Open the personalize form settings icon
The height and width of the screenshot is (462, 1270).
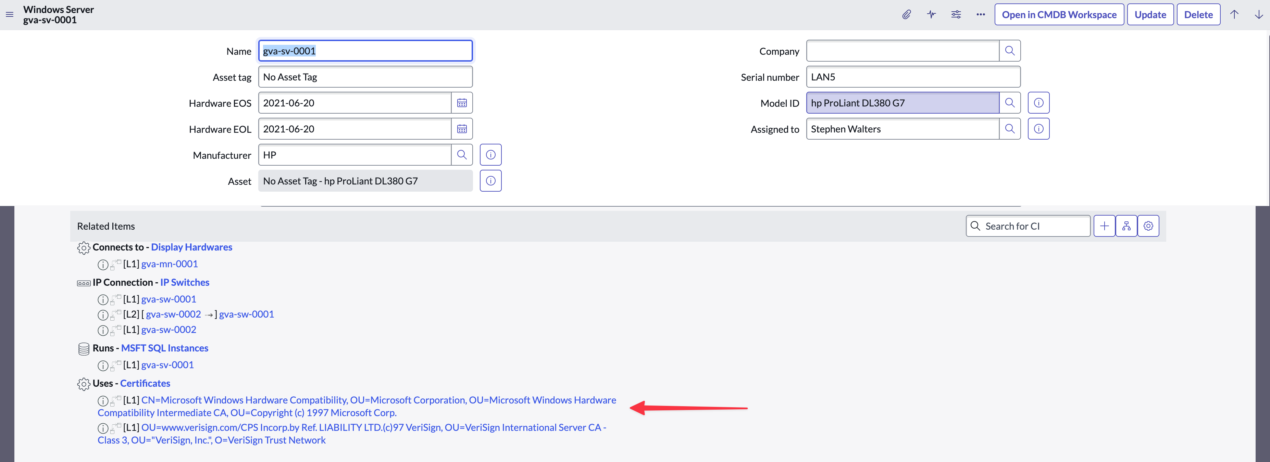956,15
